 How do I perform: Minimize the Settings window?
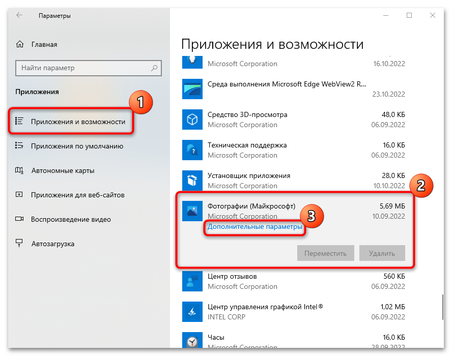(x=386, y=15)
